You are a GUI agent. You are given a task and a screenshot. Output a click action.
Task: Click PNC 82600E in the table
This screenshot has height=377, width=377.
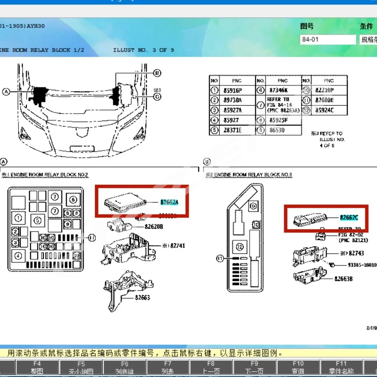point(324,100)
